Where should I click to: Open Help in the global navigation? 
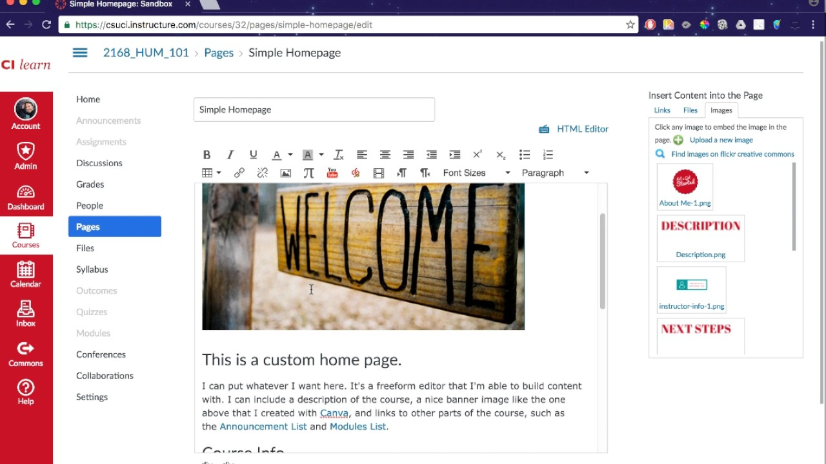pyautogui.click(x=26, y=392)
